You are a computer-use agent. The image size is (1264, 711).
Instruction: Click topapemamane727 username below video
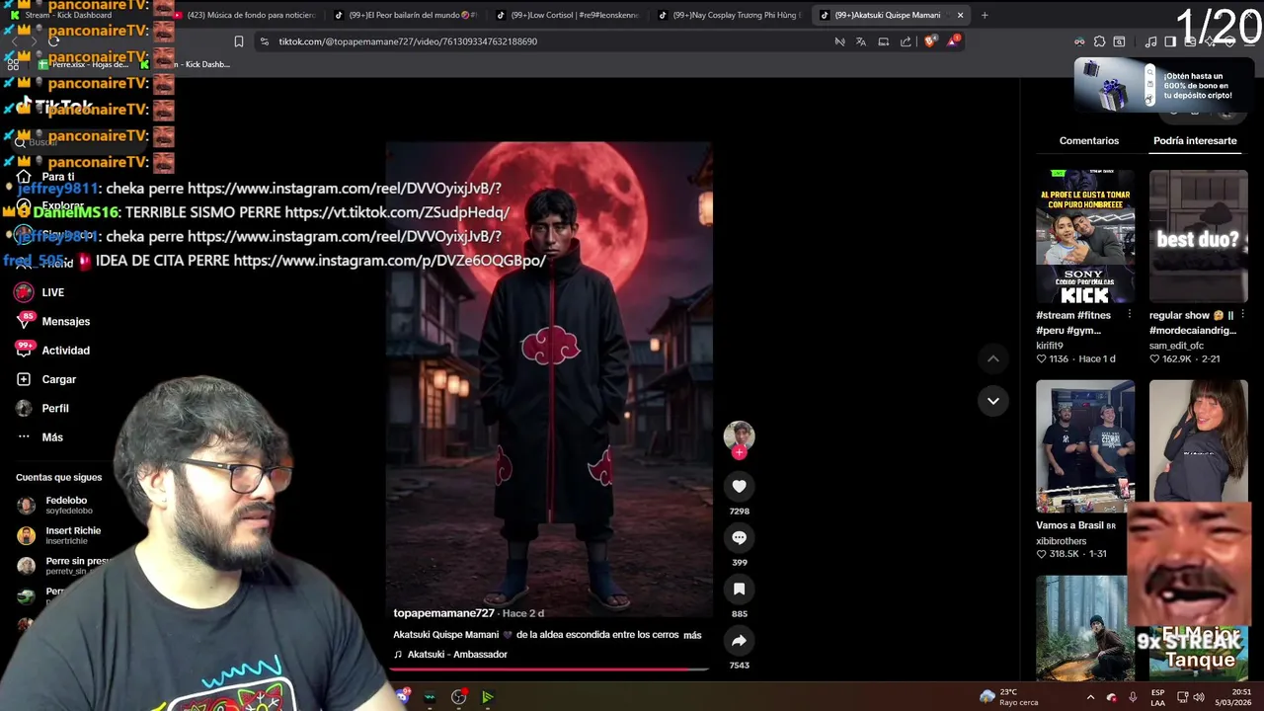tap(443, 613)
